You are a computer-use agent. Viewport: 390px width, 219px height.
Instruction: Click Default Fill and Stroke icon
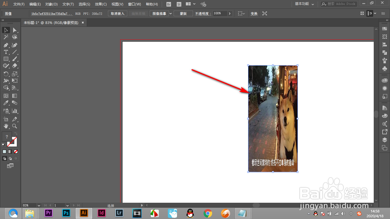tap(3, 145)
